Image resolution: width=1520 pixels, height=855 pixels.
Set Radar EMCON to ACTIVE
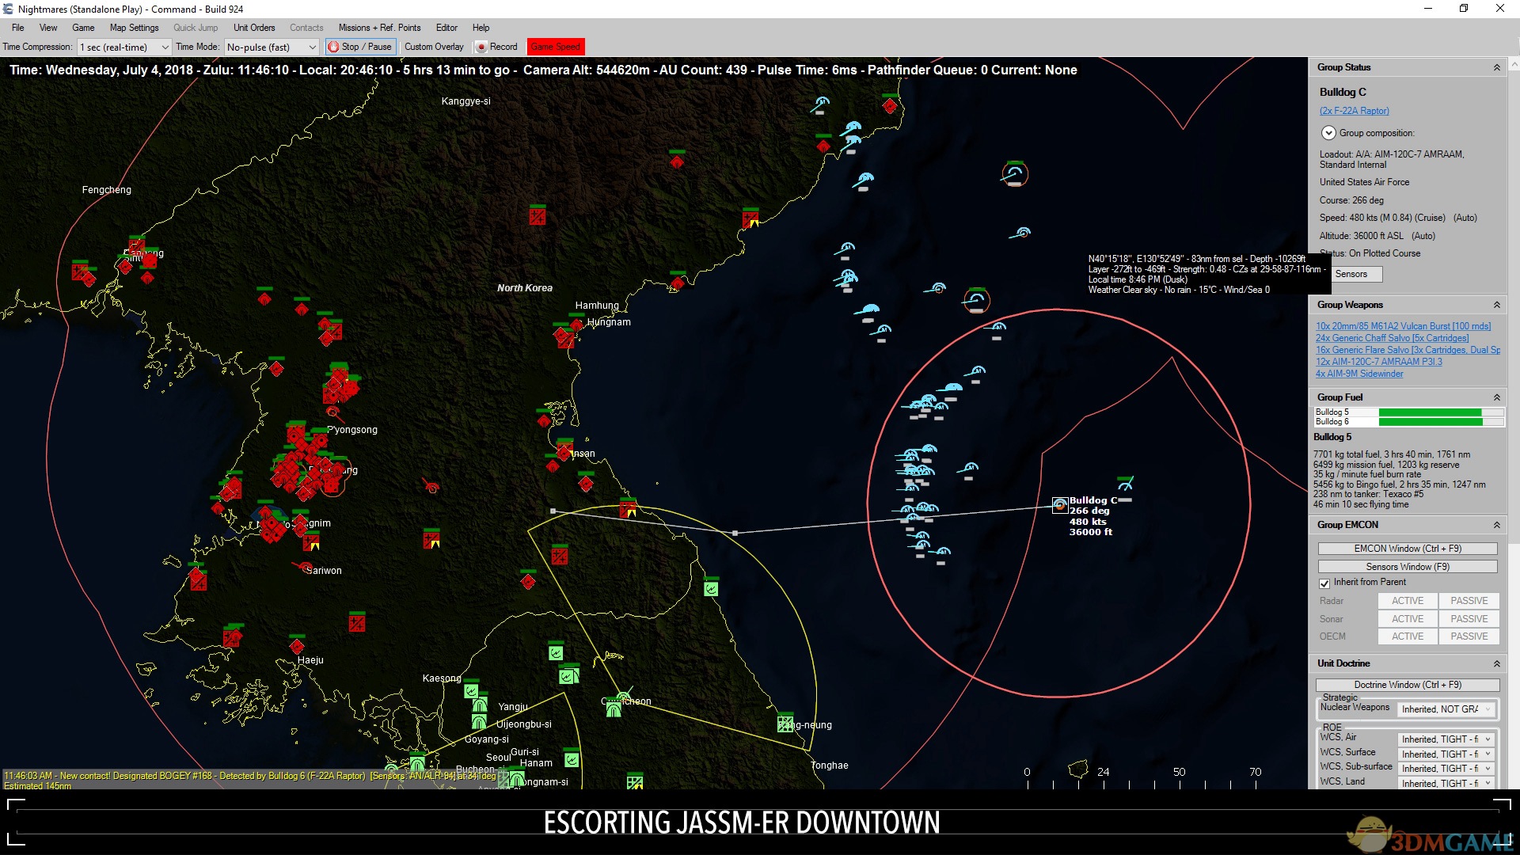point(1408,601)
